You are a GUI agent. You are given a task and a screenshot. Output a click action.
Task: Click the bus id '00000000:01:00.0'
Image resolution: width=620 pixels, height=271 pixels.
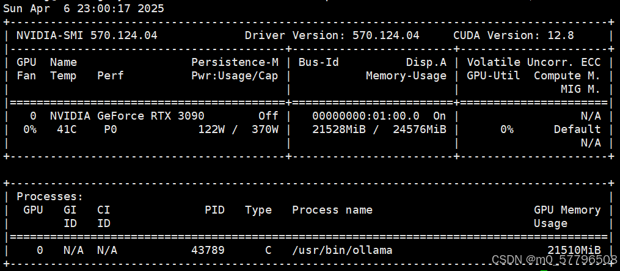[x=366, y=116]
